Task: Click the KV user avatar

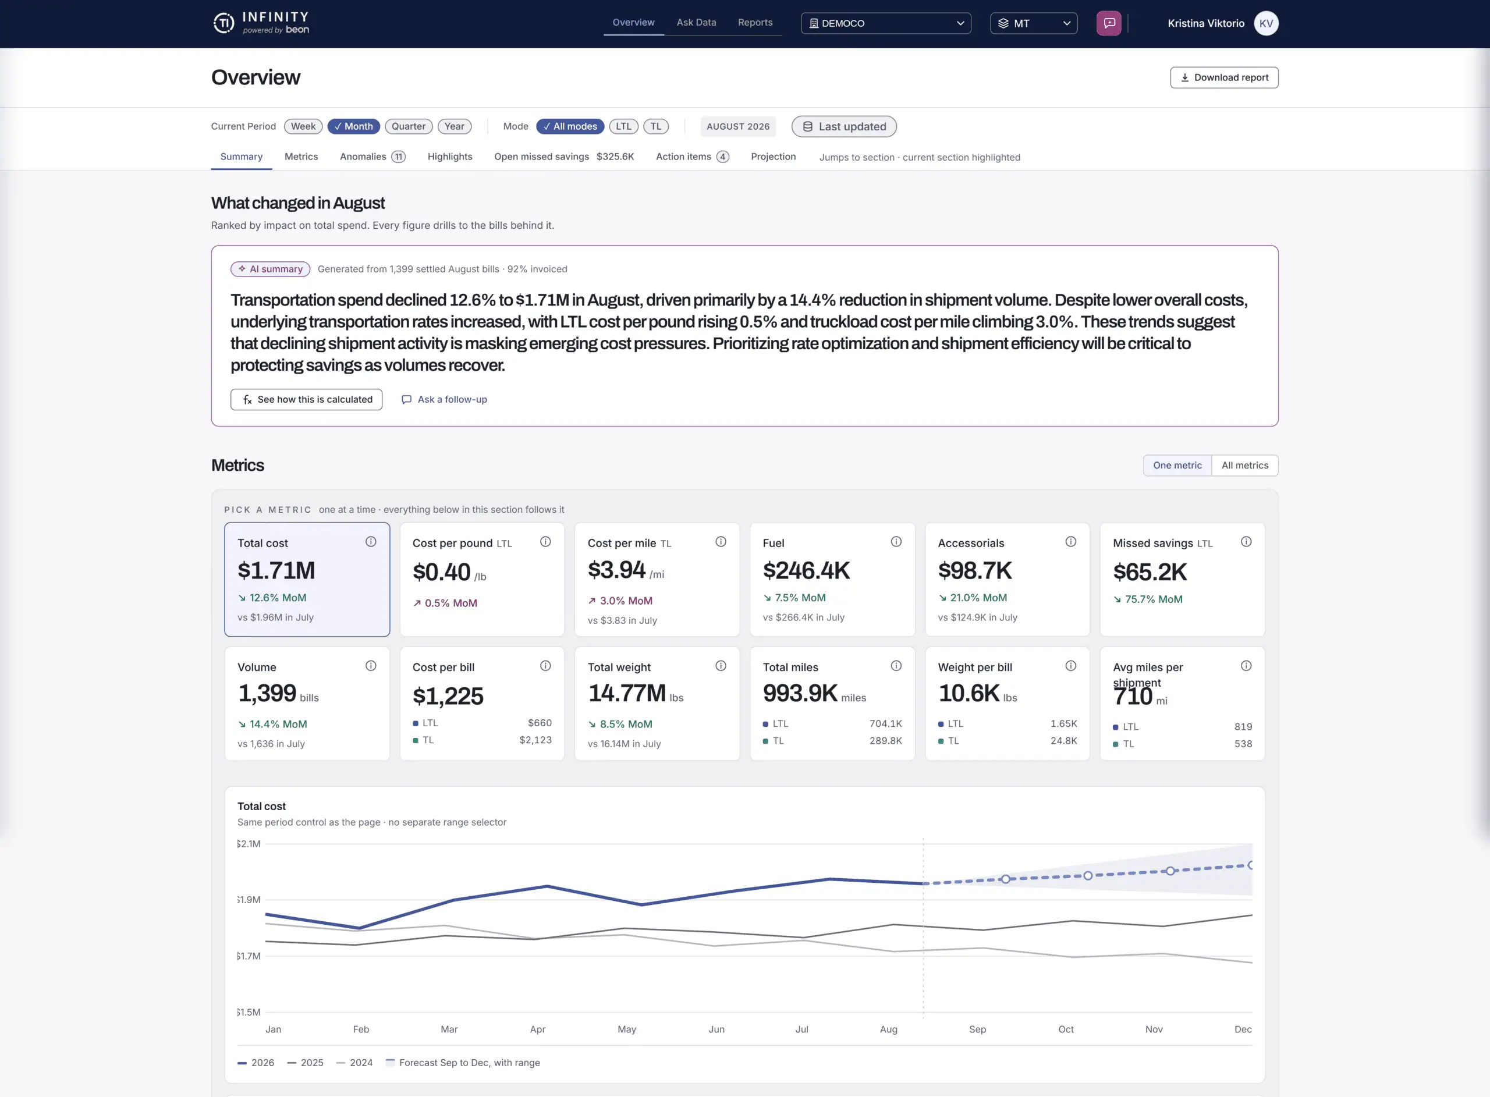Action: click(1265, 23)
